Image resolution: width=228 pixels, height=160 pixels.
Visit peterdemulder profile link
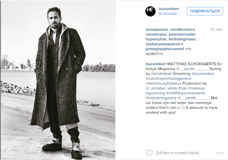coord(182,34)
